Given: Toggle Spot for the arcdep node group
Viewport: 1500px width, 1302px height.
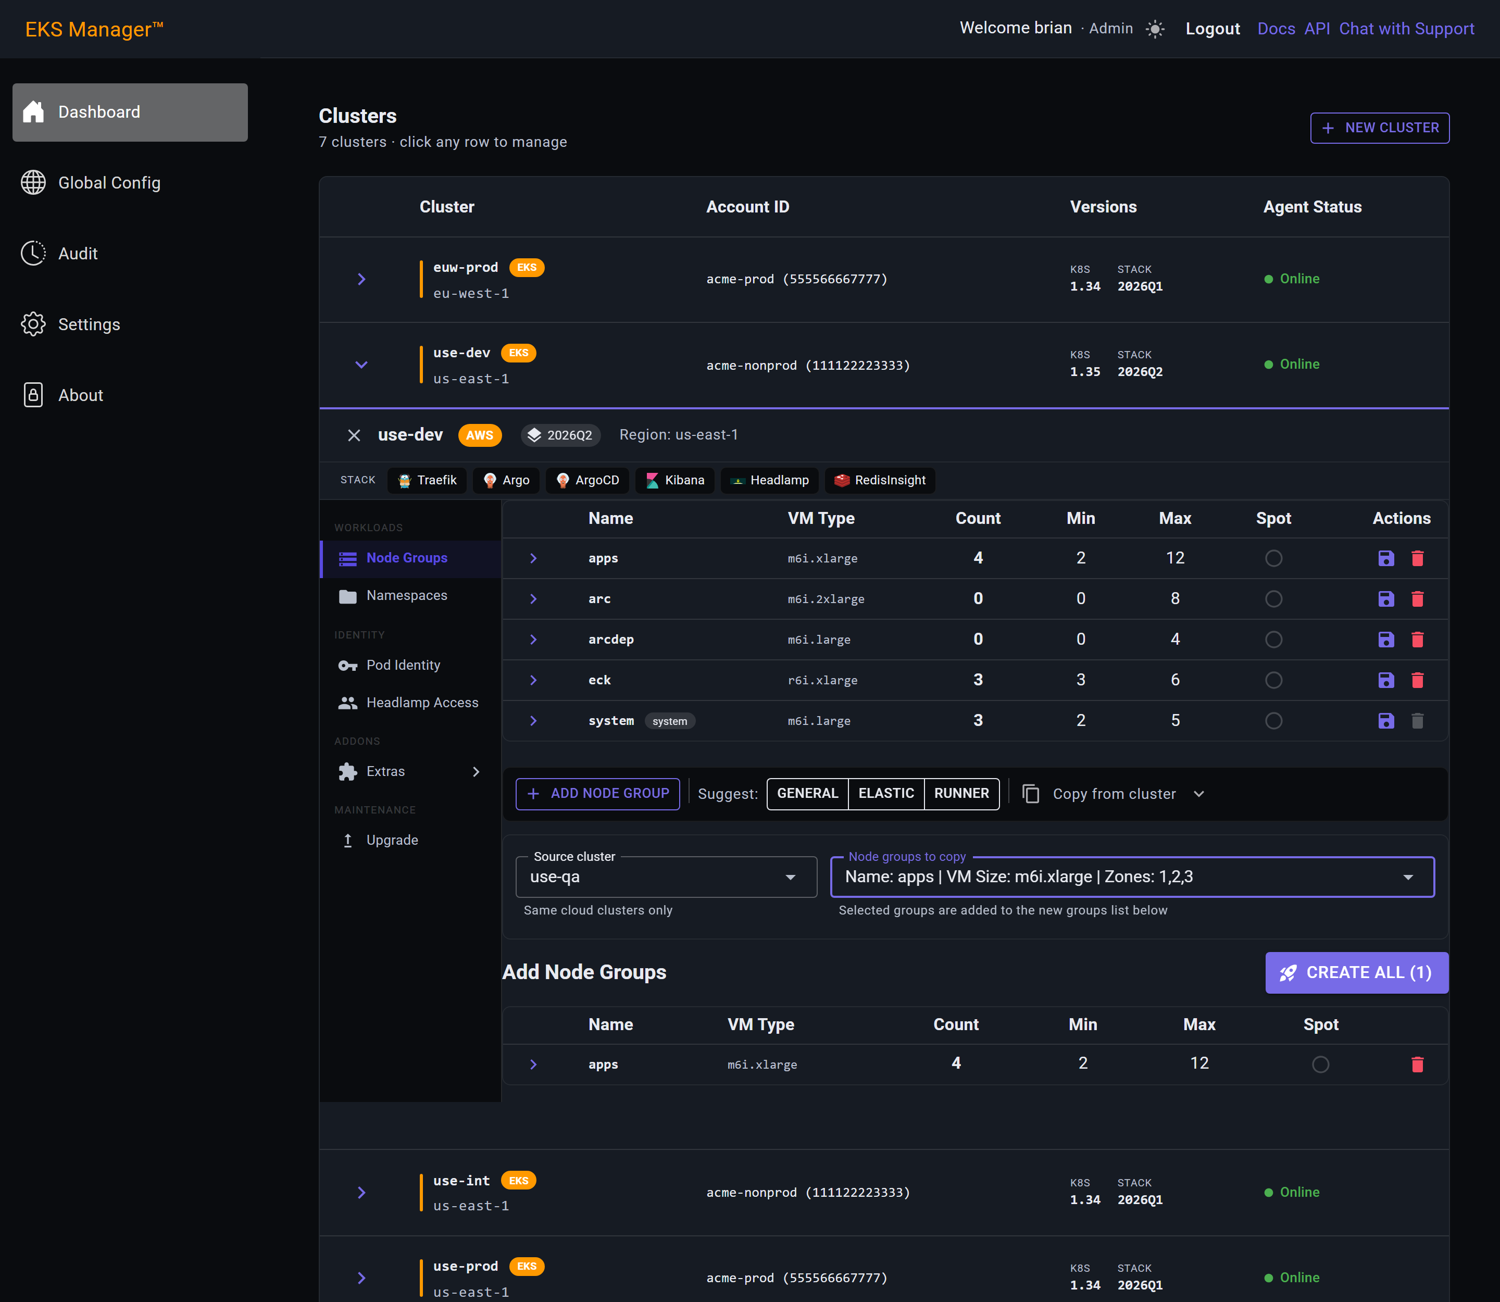Looking at the screenshot, I should point(1273,640).
